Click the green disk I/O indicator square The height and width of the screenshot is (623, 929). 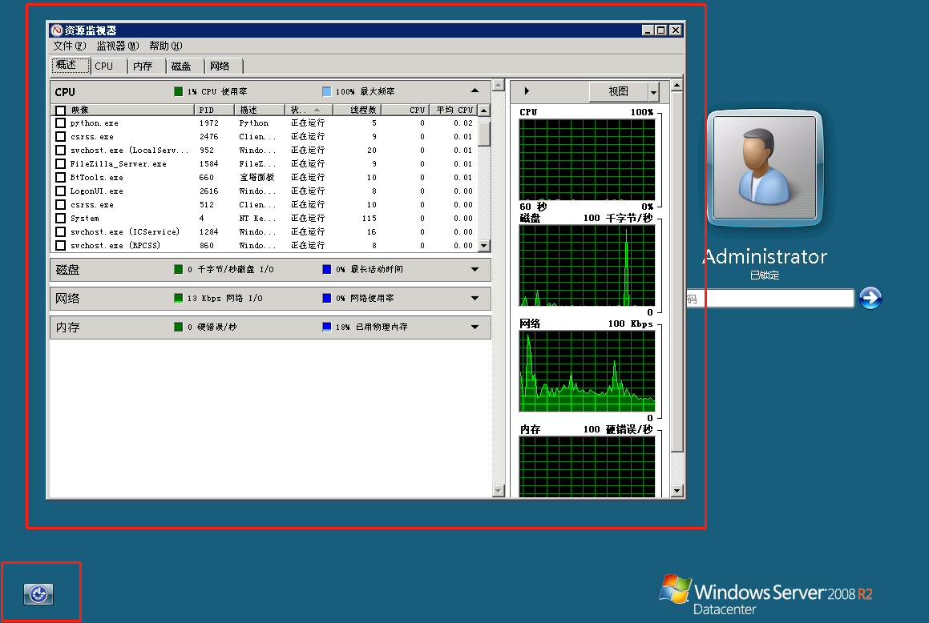[179, 270]
